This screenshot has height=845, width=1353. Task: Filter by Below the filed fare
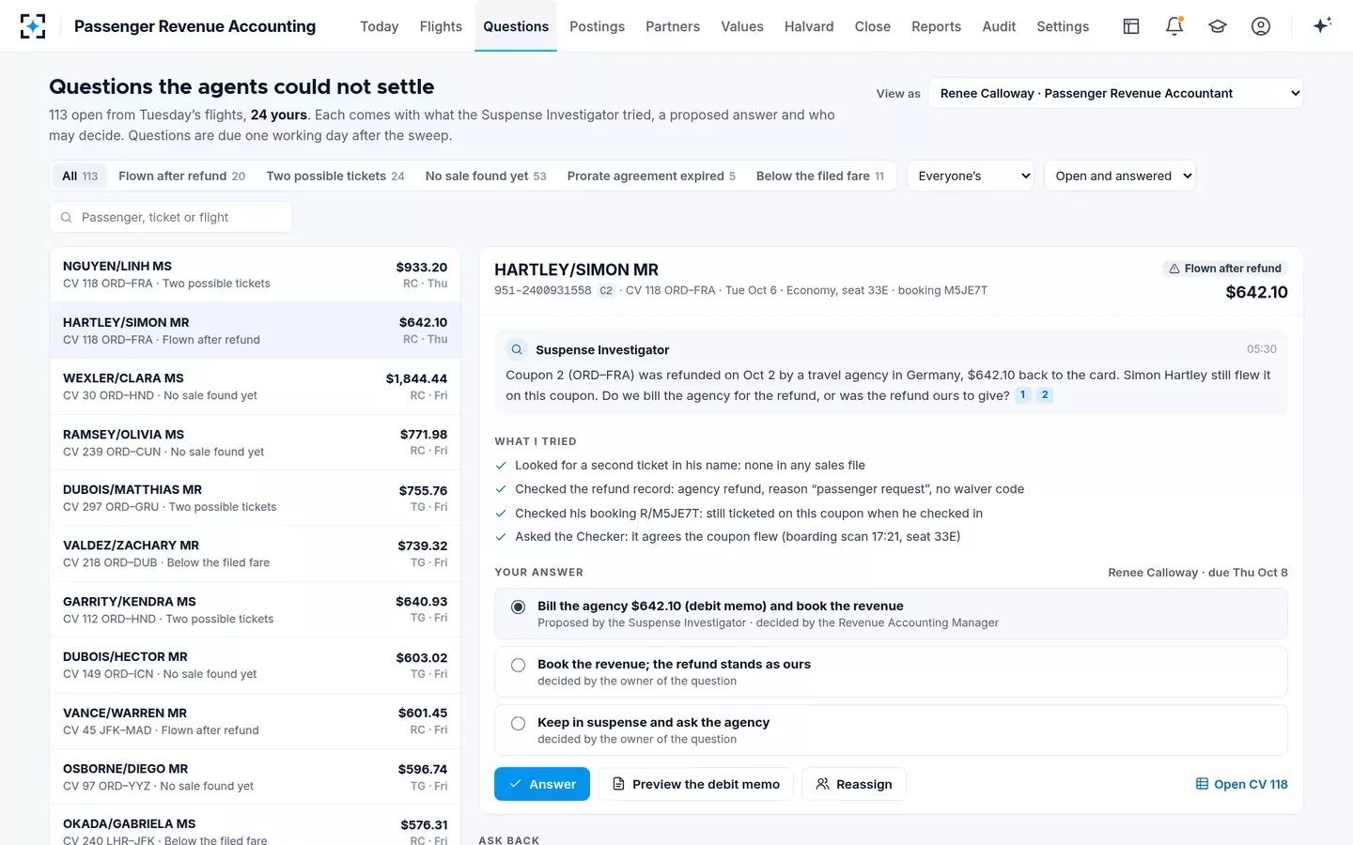click(x=820, y=176)
